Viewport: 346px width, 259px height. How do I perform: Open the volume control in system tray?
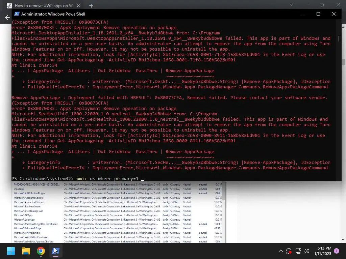point(306,251)
